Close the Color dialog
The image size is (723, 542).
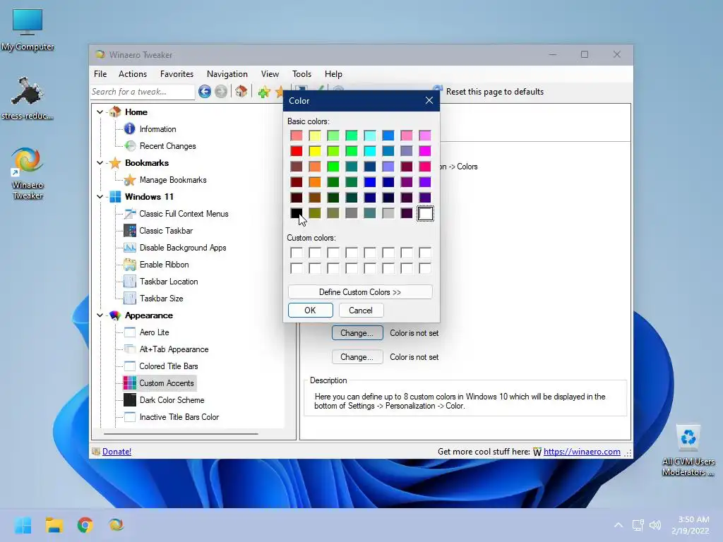pyautogui.click(x=429, y=100)
